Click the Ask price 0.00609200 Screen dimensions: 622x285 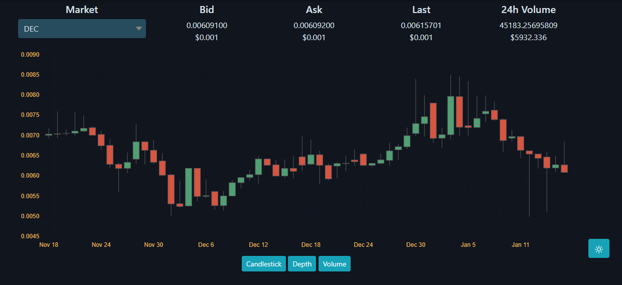pos(314,25)
